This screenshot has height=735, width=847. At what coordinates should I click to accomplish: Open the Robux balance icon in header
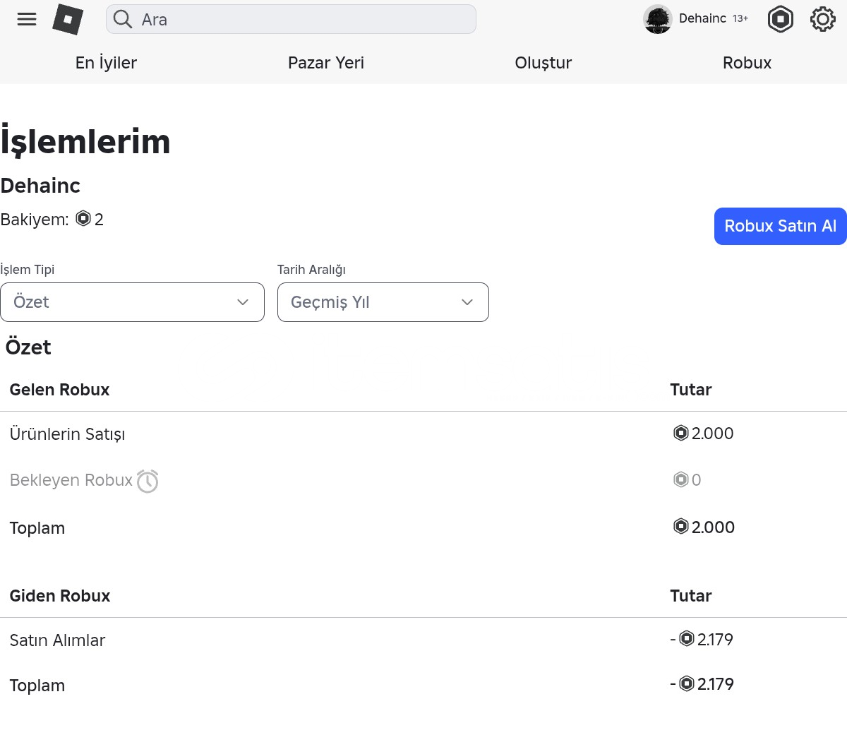(x=780, y=19)
